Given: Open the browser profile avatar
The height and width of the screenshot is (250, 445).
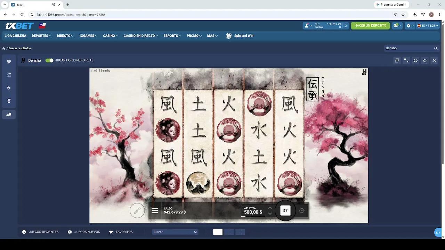Looking at the screenshot, I should 431,15.
